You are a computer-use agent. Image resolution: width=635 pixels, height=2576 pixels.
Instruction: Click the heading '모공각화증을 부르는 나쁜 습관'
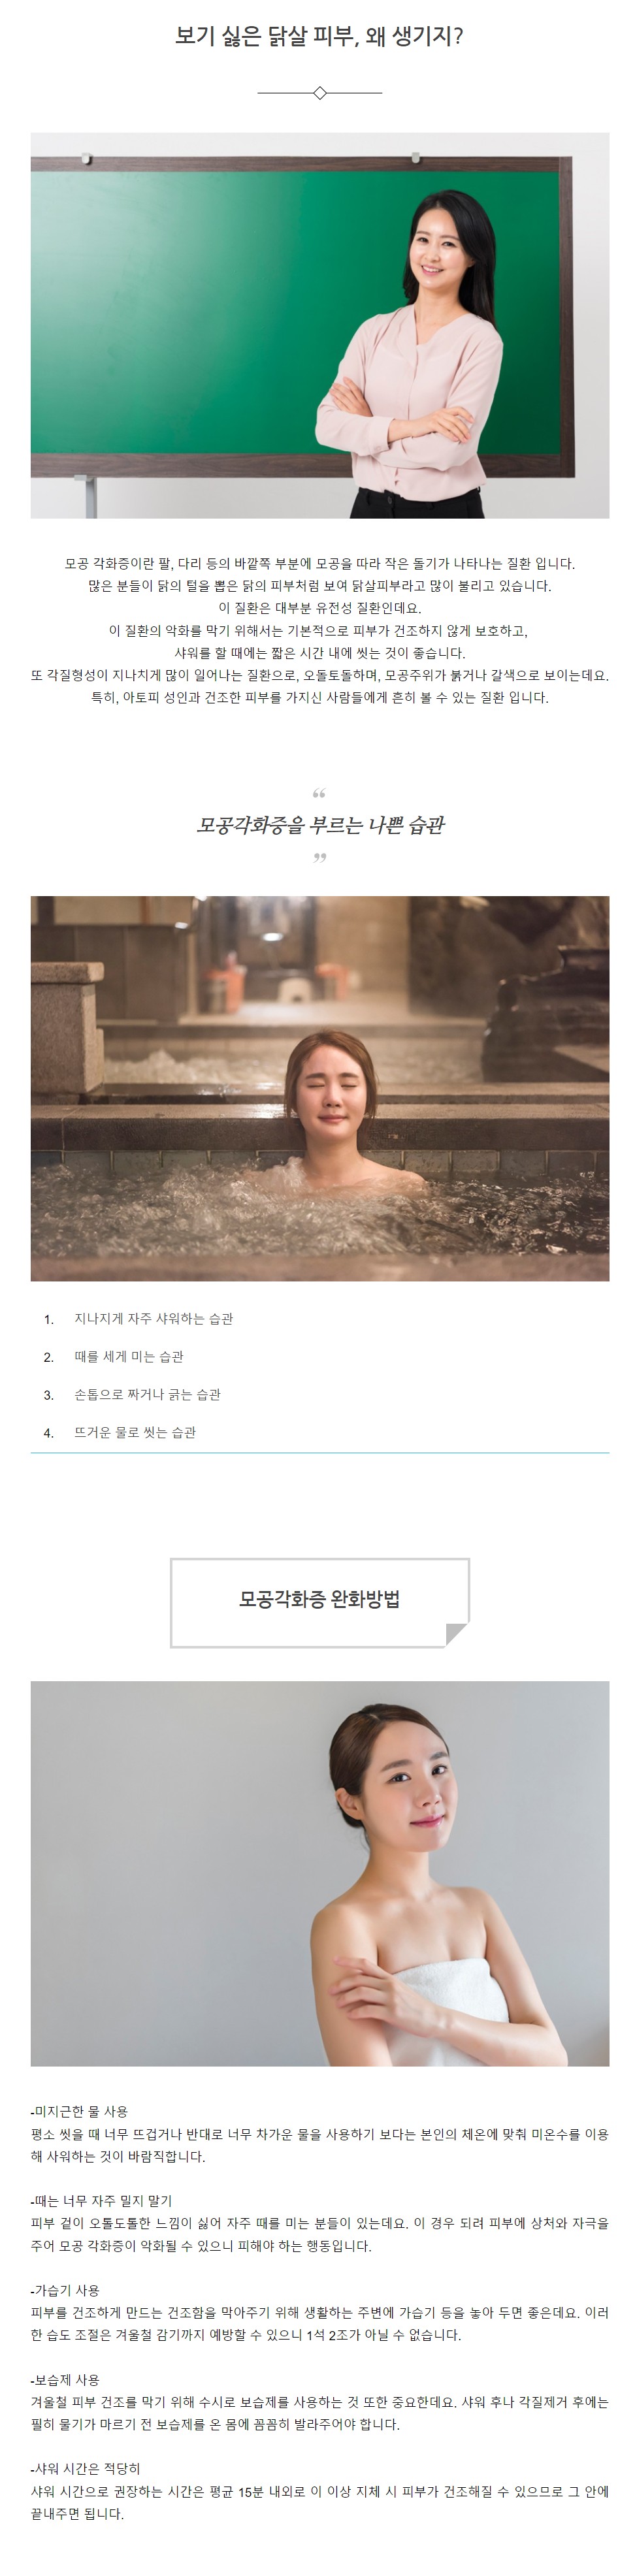(319, 825)
